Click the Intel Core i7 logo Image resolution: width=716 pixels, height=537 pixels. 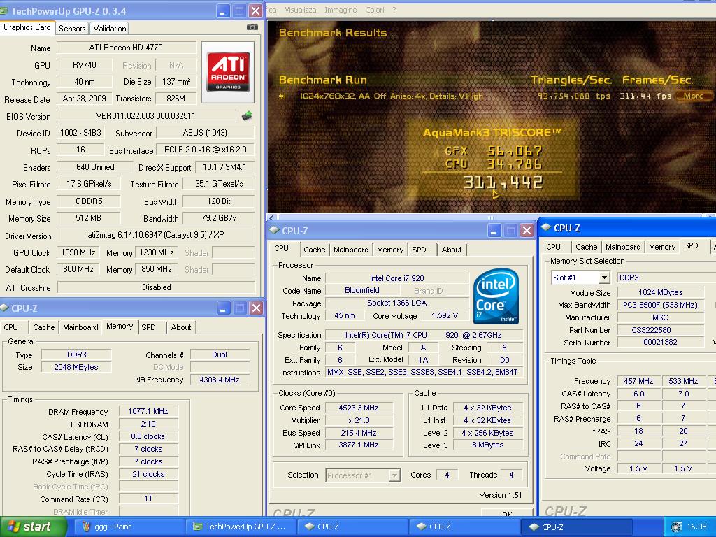click(496, 296)
